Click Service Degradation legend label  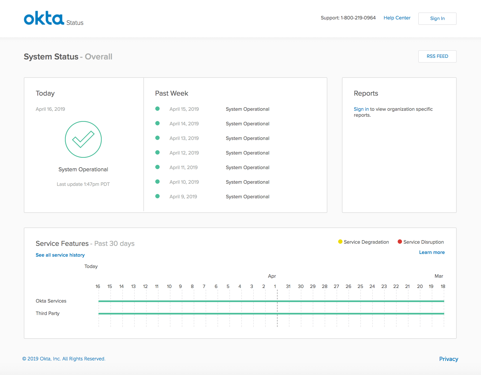pyautogui.click(x=366, y=242)
